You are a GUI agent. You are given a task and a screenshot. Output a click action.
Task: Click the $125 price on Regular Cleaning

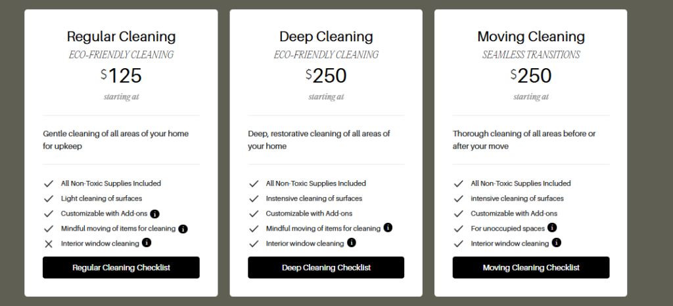coord(122,76)
